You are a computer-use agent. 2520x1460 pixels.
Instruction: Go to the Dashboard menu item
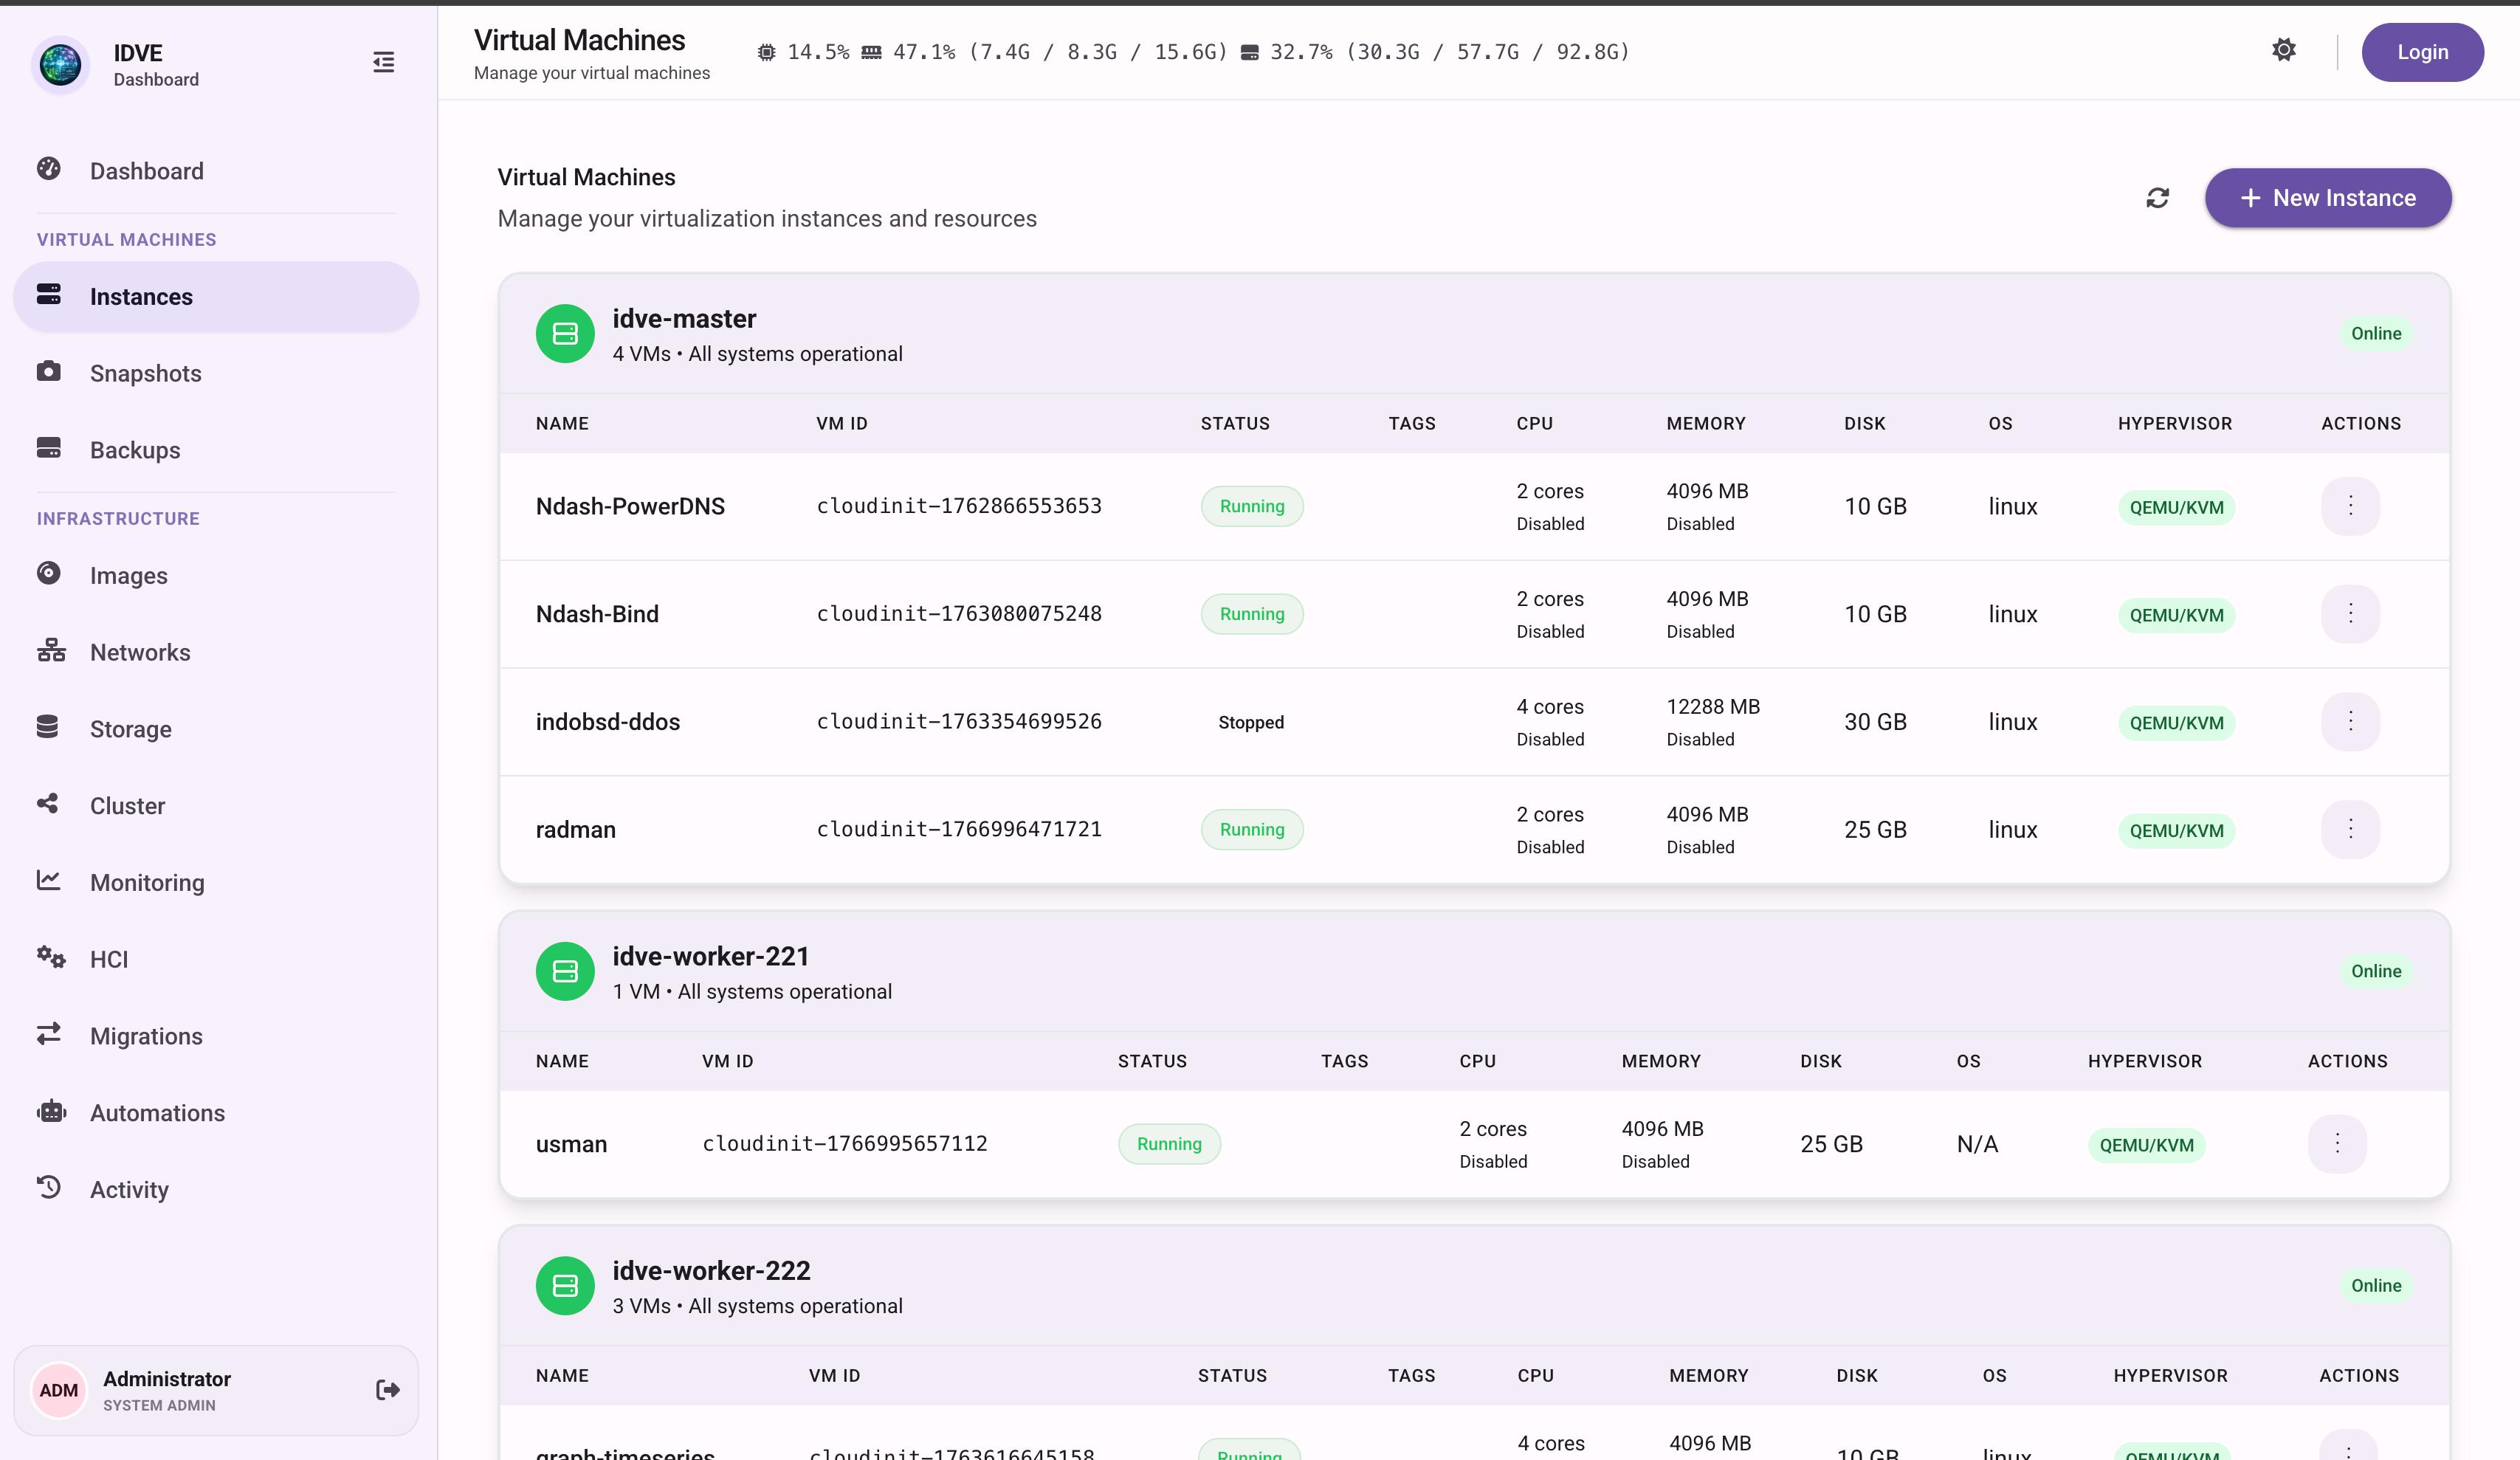(x=146, y=170)
